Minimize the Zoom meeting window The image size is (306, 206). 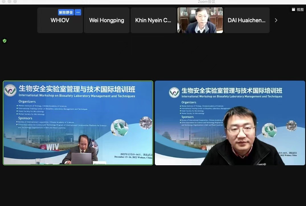point(9,2)
